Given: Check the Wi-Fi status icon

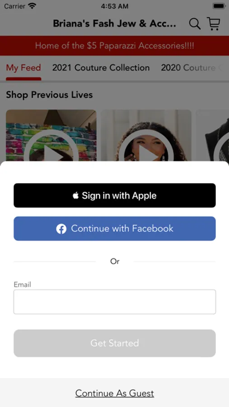Looking at the screenshot, I should 32,6.
